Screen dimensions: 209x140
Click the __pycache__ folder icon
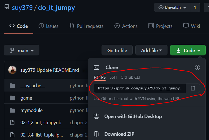(x=12, y=86)
